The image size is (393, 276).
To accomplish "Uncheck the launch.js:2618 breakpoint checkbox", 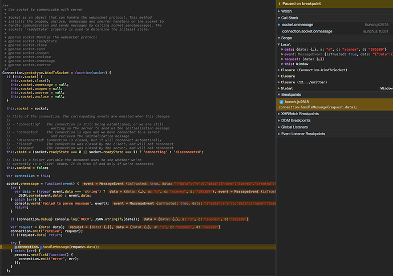I will click(x=281, y=102).
